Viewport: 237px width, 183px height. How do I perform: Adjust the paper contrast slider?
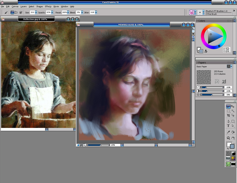coord(212,91)
